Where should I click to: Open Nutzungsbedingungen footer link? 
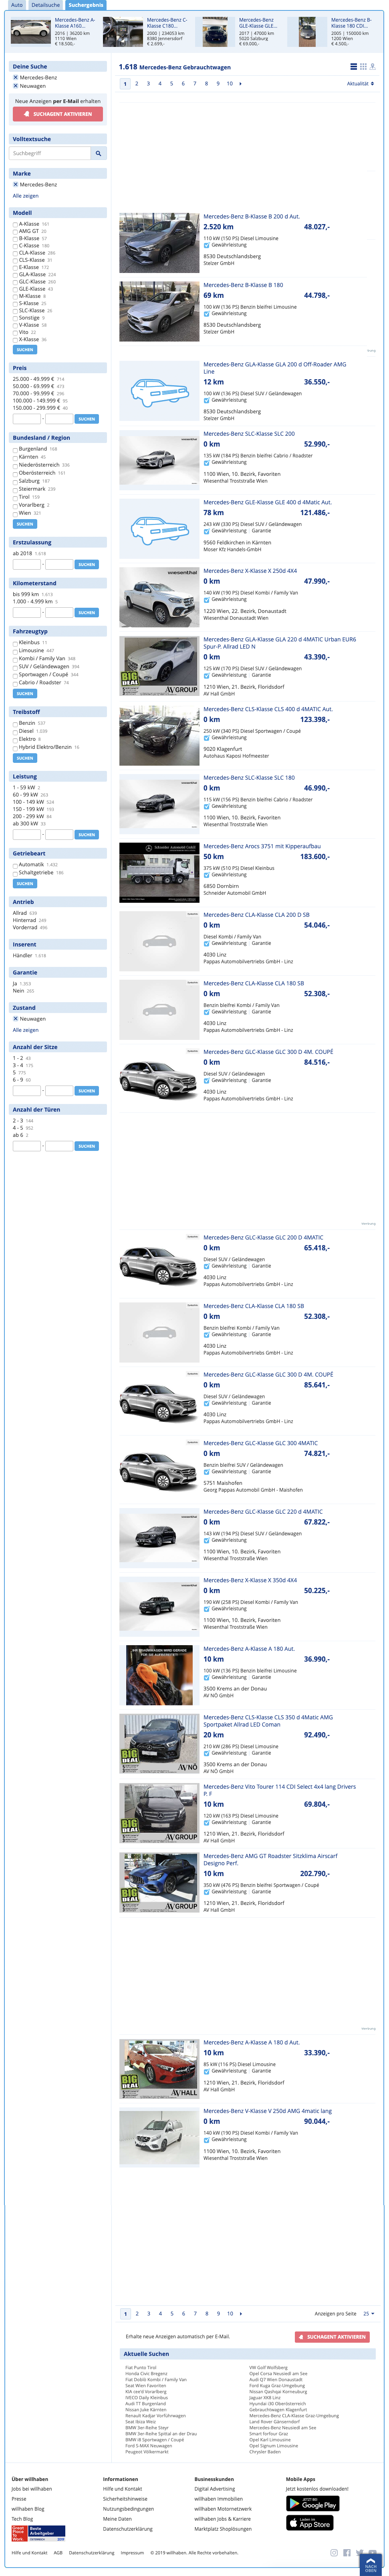pyautogui.click(x=128, y=2509)
